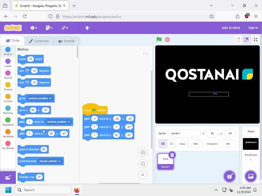The width and height of the screenshot is (262, 196).
Task: Open a new browser tab
Action: point(74,6)
